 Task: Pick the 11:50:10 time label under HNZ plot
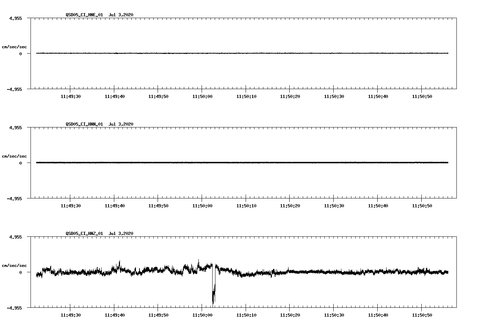click(x=246, y=315)
